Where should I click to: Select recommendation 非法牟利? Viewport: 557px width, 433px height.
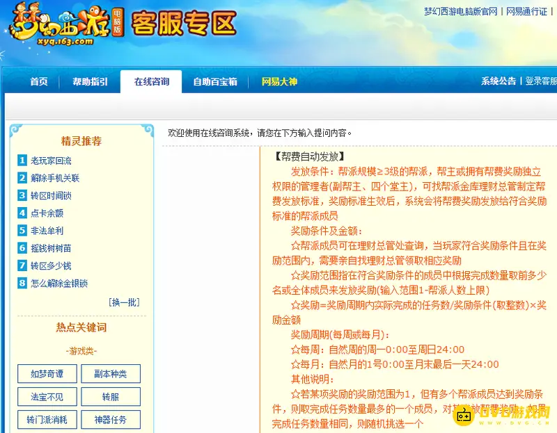tap(47, 231)
